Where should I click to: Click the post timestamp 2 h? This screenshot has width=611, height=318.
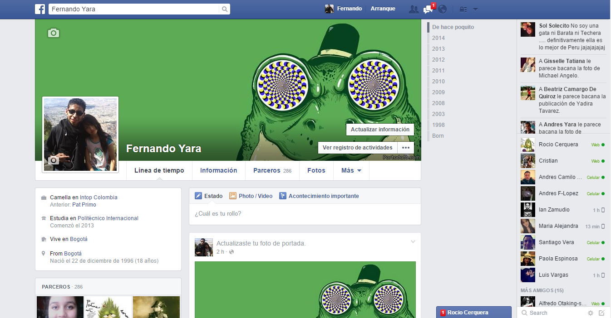[x=220, y=252]
